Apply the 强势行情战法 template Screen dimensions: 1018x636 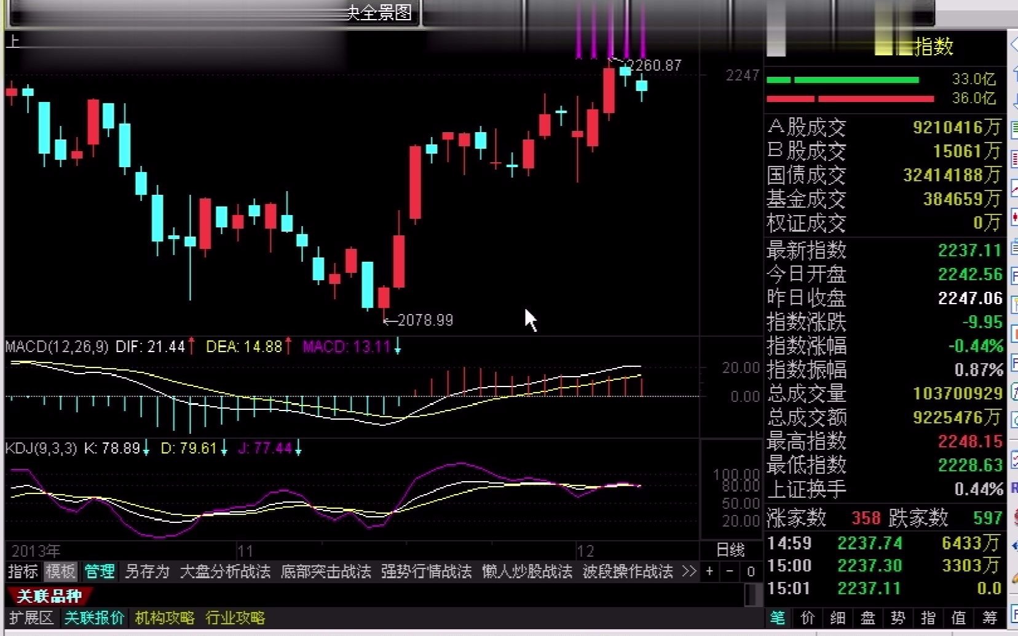point(426,571)
